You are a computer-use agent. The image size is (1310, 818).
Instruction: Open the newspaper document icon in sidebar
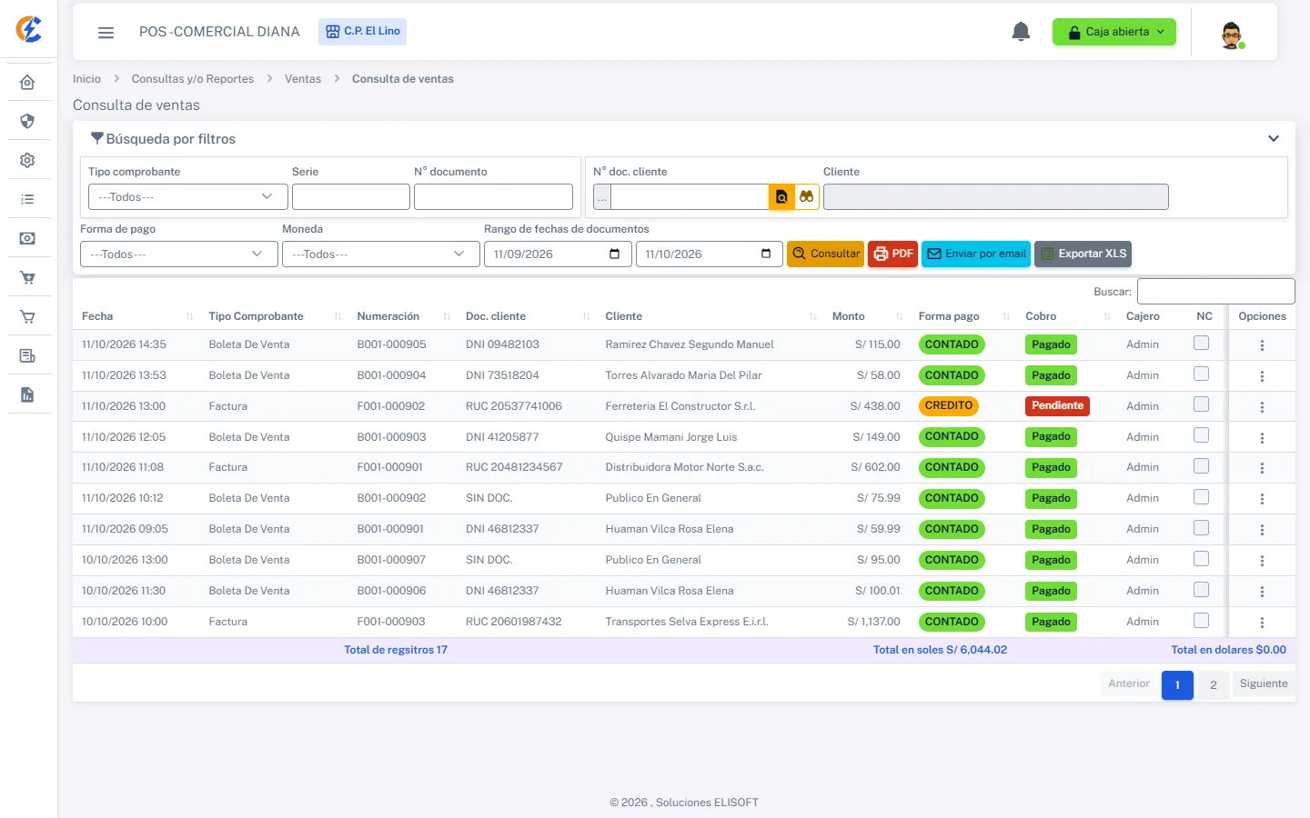pos(27,355)
